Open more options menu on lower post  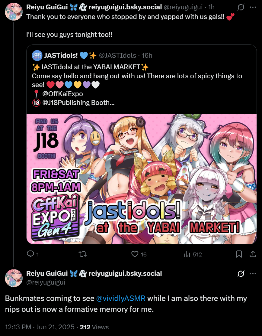point(253,274)
